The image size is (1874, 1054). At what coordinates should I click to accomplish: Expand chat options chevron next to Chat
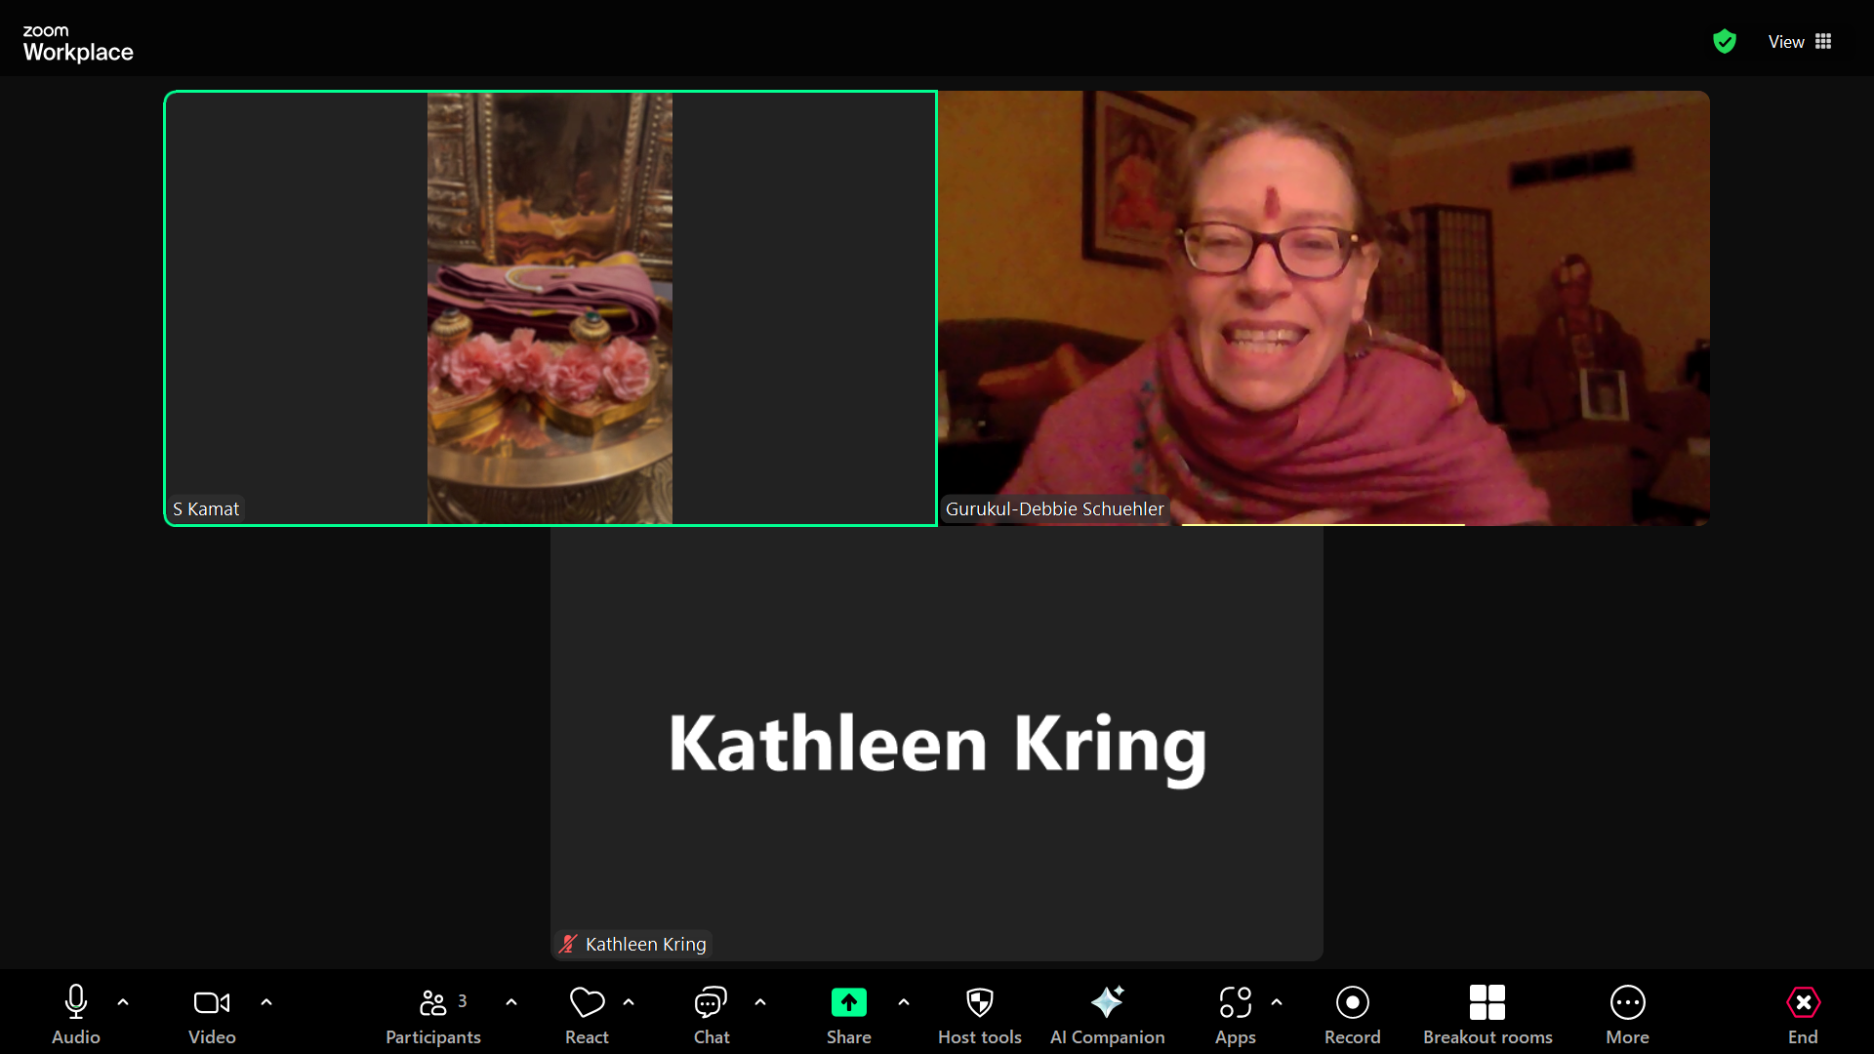pyautogui.click(x=760, y=1002)
